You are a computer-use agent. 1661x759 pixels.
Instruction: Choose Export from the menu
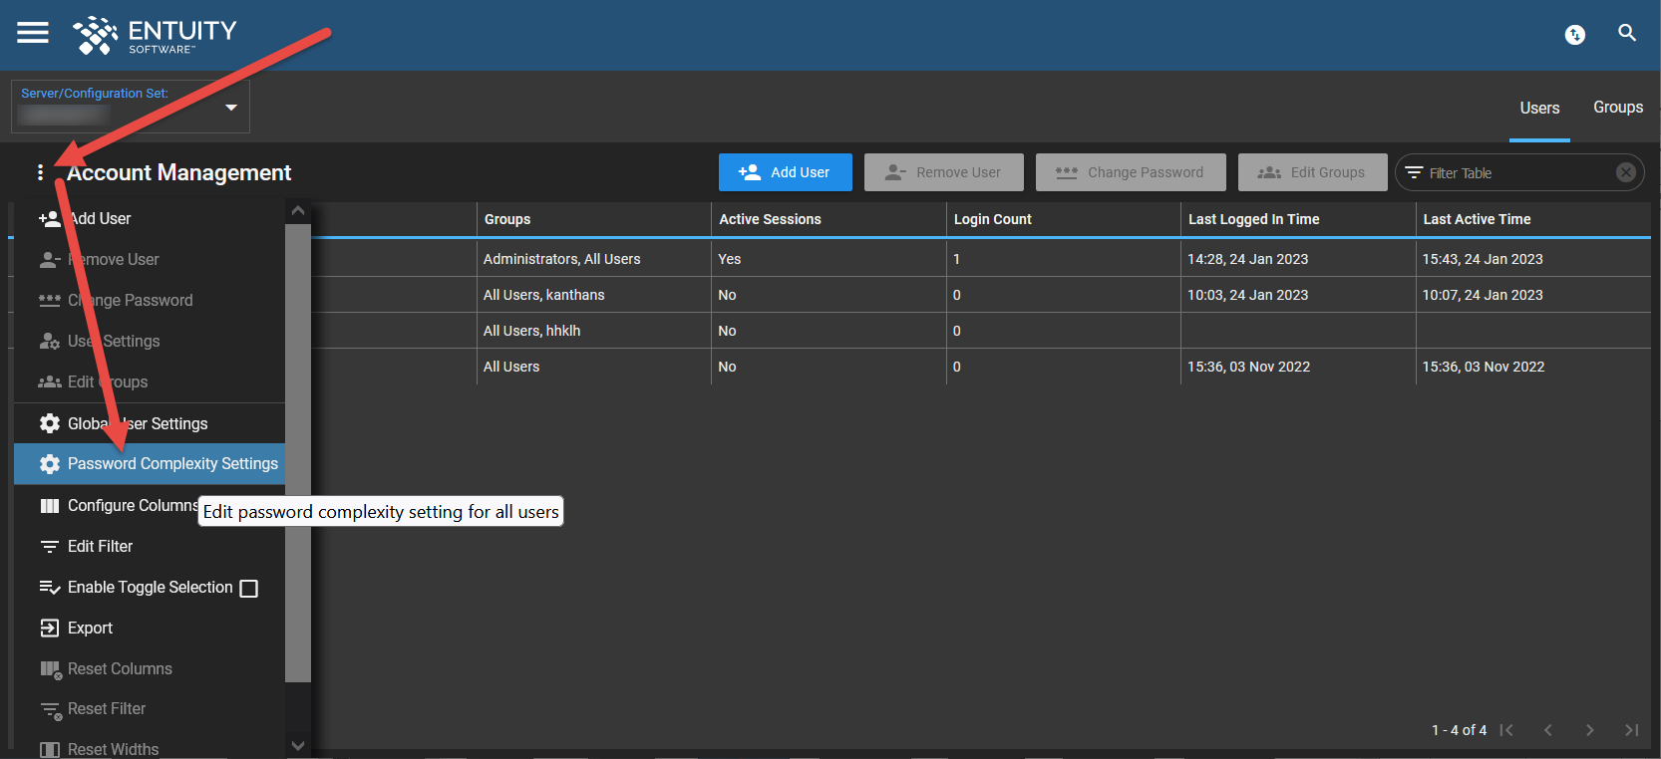tap(150, 628)
